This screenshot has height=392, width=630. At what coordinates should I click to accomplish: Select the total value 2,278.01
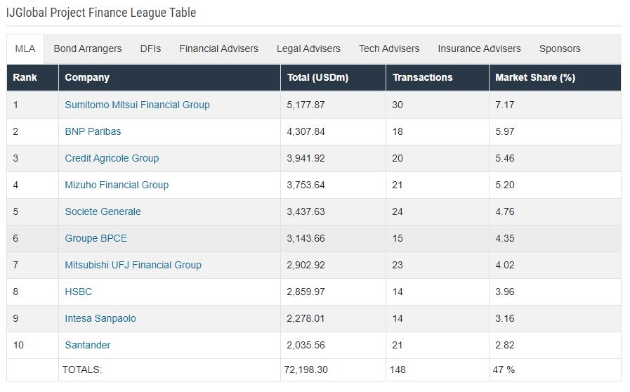click(x=306, y=318)
